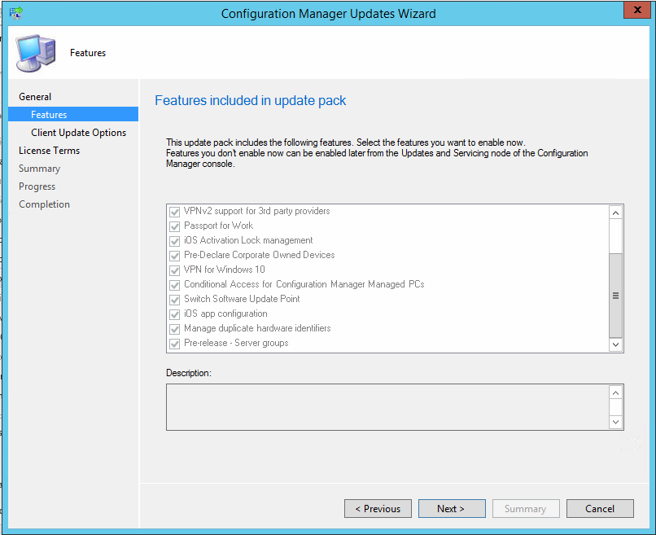Image resolution: width=656 pixels, height=535 pixels.
Task: Toggle iOS Activation Lock management checkbox
Action: [174, 241]
